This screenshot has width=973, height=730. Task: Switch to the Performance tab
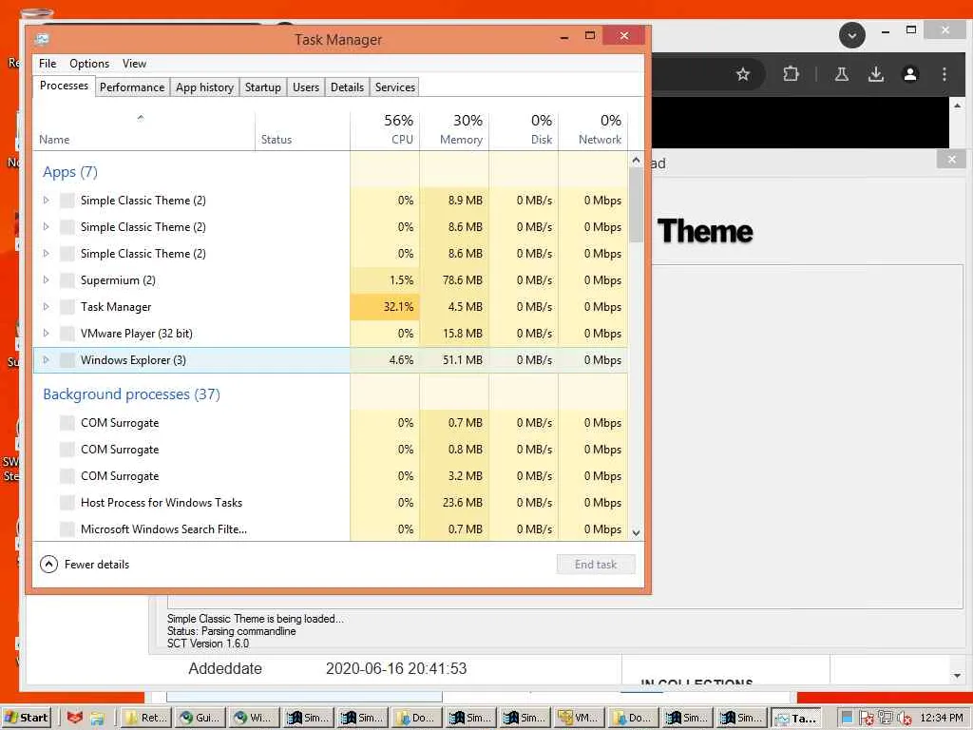pos(132,86)
